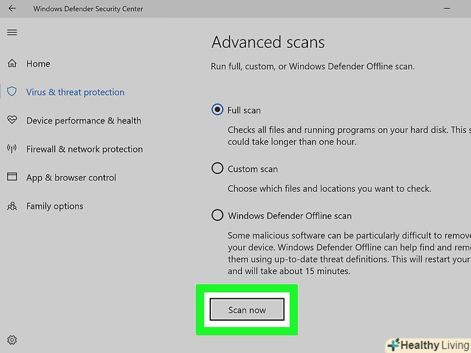Go to Home in the sidebar
Screen dimensions: 471x353
(x=38, y=63)
